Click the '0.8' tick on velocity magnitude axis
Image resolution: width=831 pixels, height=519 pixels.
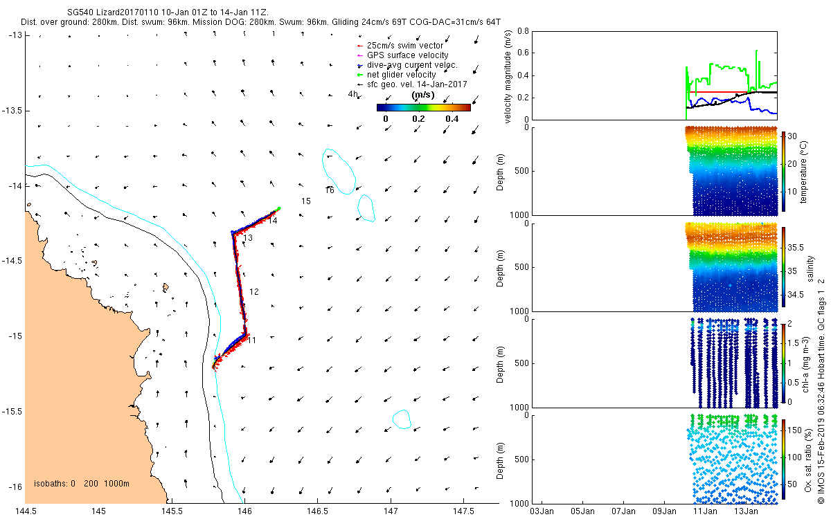524,31
